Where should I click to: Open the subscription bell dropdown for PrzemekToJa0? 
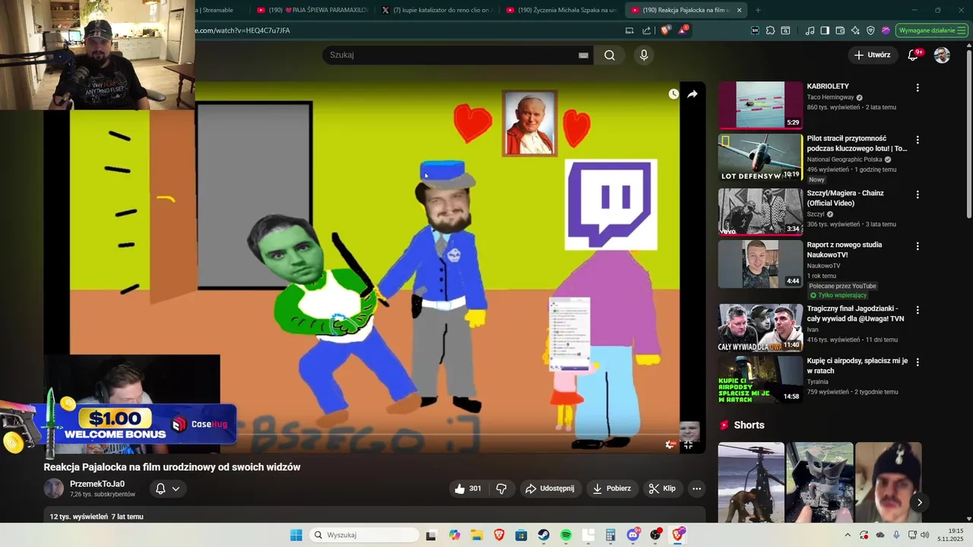point(167,489)
